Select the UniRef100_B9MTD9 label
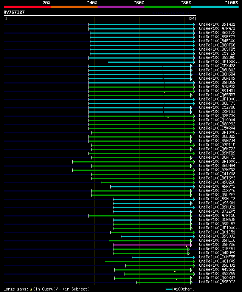This screenshot has width=242, height=292. (217, 153)
